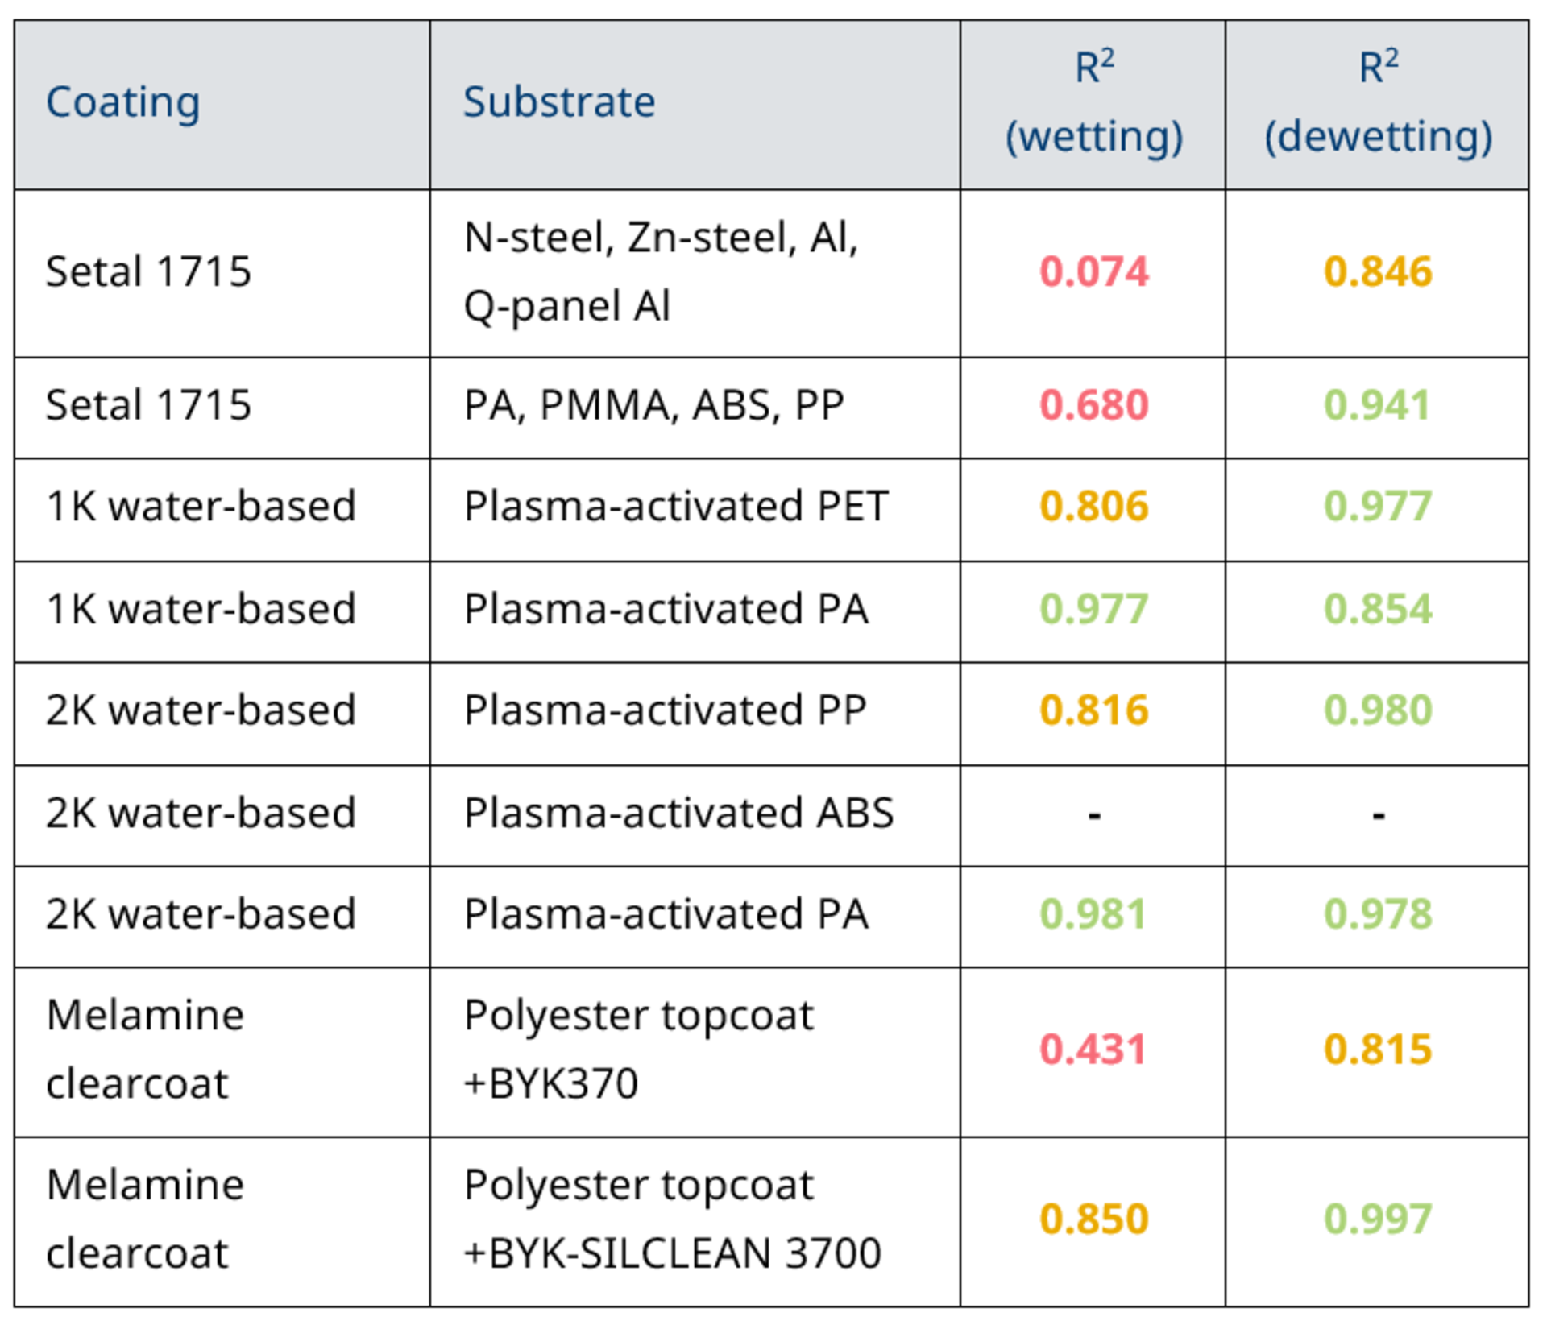Click the Substrate column header
1547x1325 pixels.
(x=559, y=102)
